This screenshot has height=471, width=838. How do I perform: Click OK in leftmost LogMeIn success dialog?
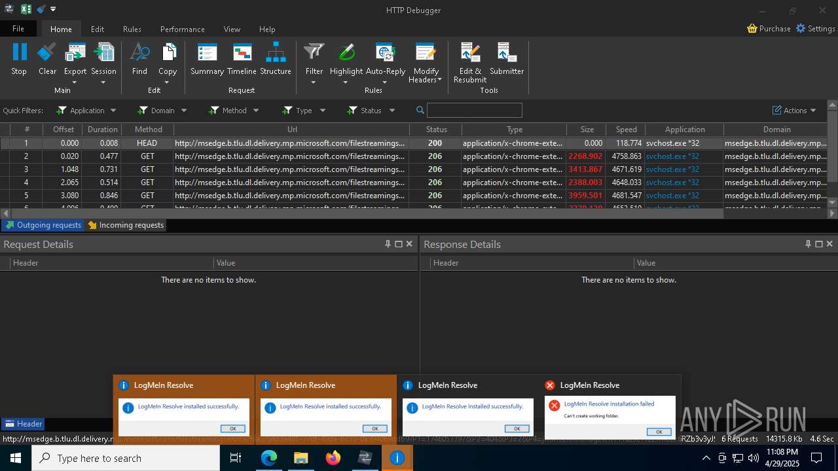[232, 428]
